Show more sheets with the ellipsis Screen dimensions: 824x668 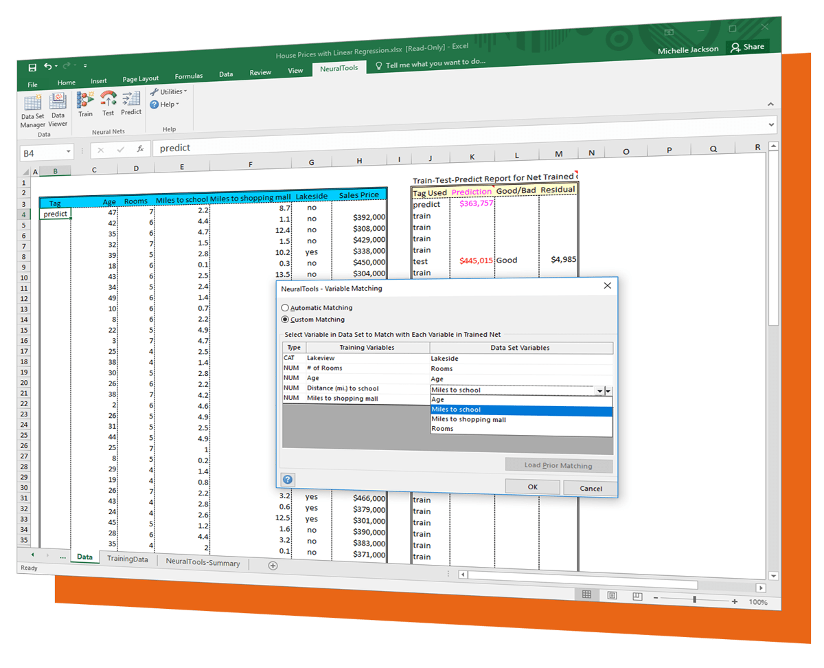point(63,557)
